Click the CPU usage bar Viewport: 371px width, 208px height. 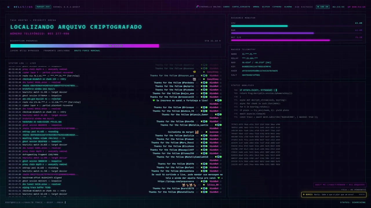click(297, 26)
